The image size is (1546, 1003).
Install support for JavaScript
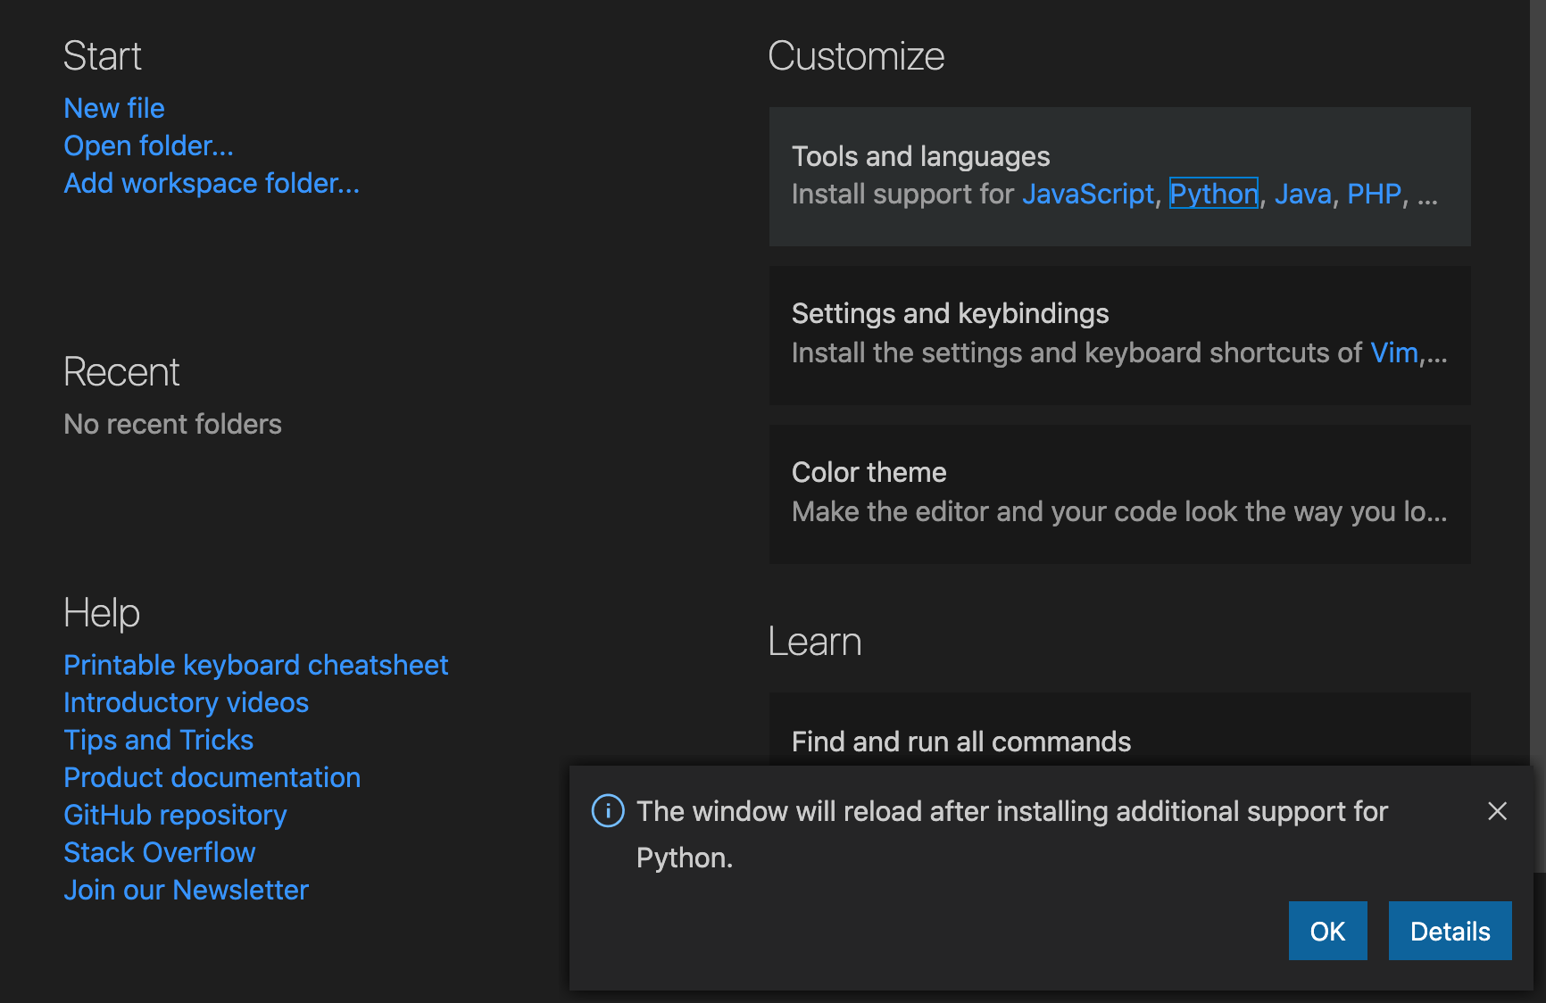click(x=1087, y=194)
